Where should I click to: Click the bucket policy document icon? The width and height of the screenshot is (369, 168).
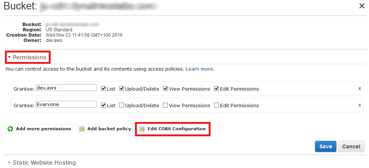tap(82, 129)
